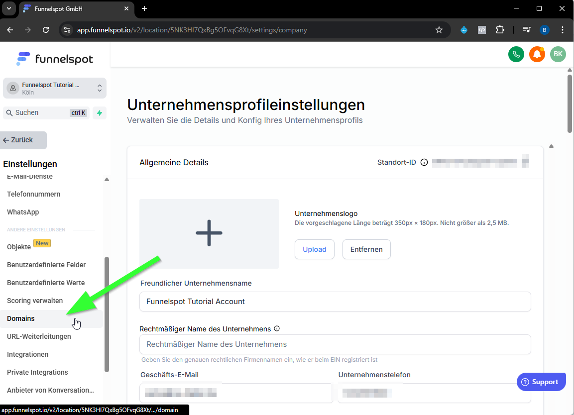This screenshot has height=415, width=574.
Task: Open Scoring verwalten
Action: 35,301
